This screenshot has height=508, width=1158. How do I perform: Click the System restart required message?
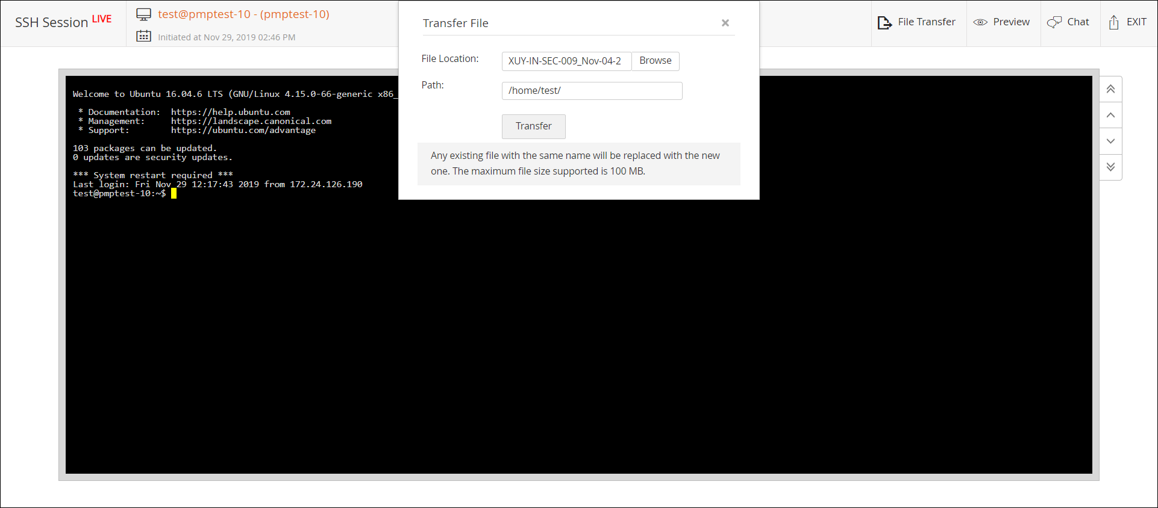(x=152, y=175)
